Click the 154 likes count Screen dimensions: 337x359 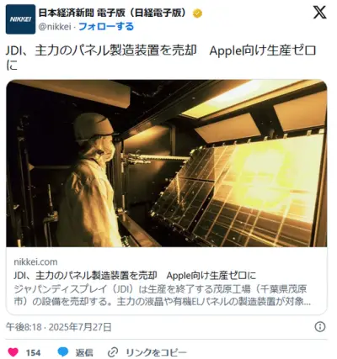(x=33, y=352)
